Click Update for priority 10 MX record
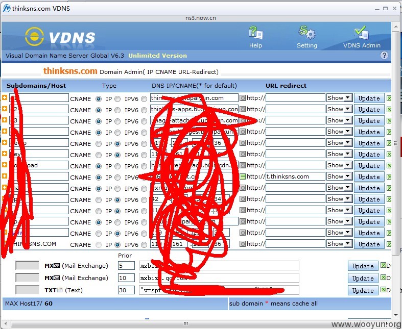 pos(363,279)
